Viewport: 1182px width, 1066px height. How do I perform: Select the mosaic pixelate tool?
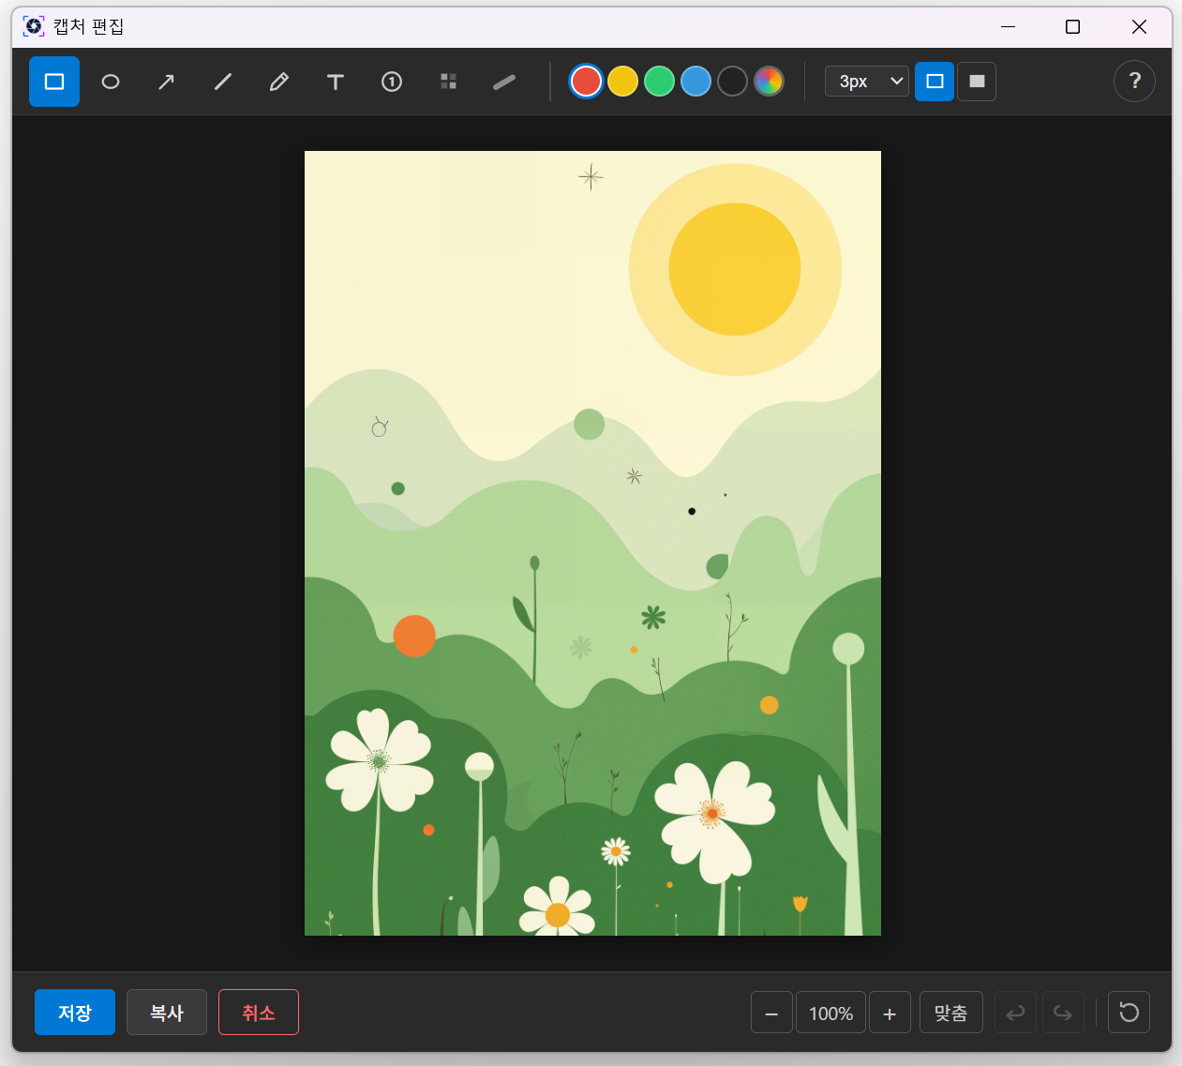448,82
